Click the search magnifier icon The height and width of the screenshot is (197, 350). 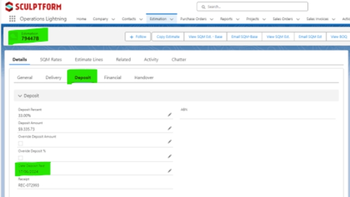[x=203, y=7]
